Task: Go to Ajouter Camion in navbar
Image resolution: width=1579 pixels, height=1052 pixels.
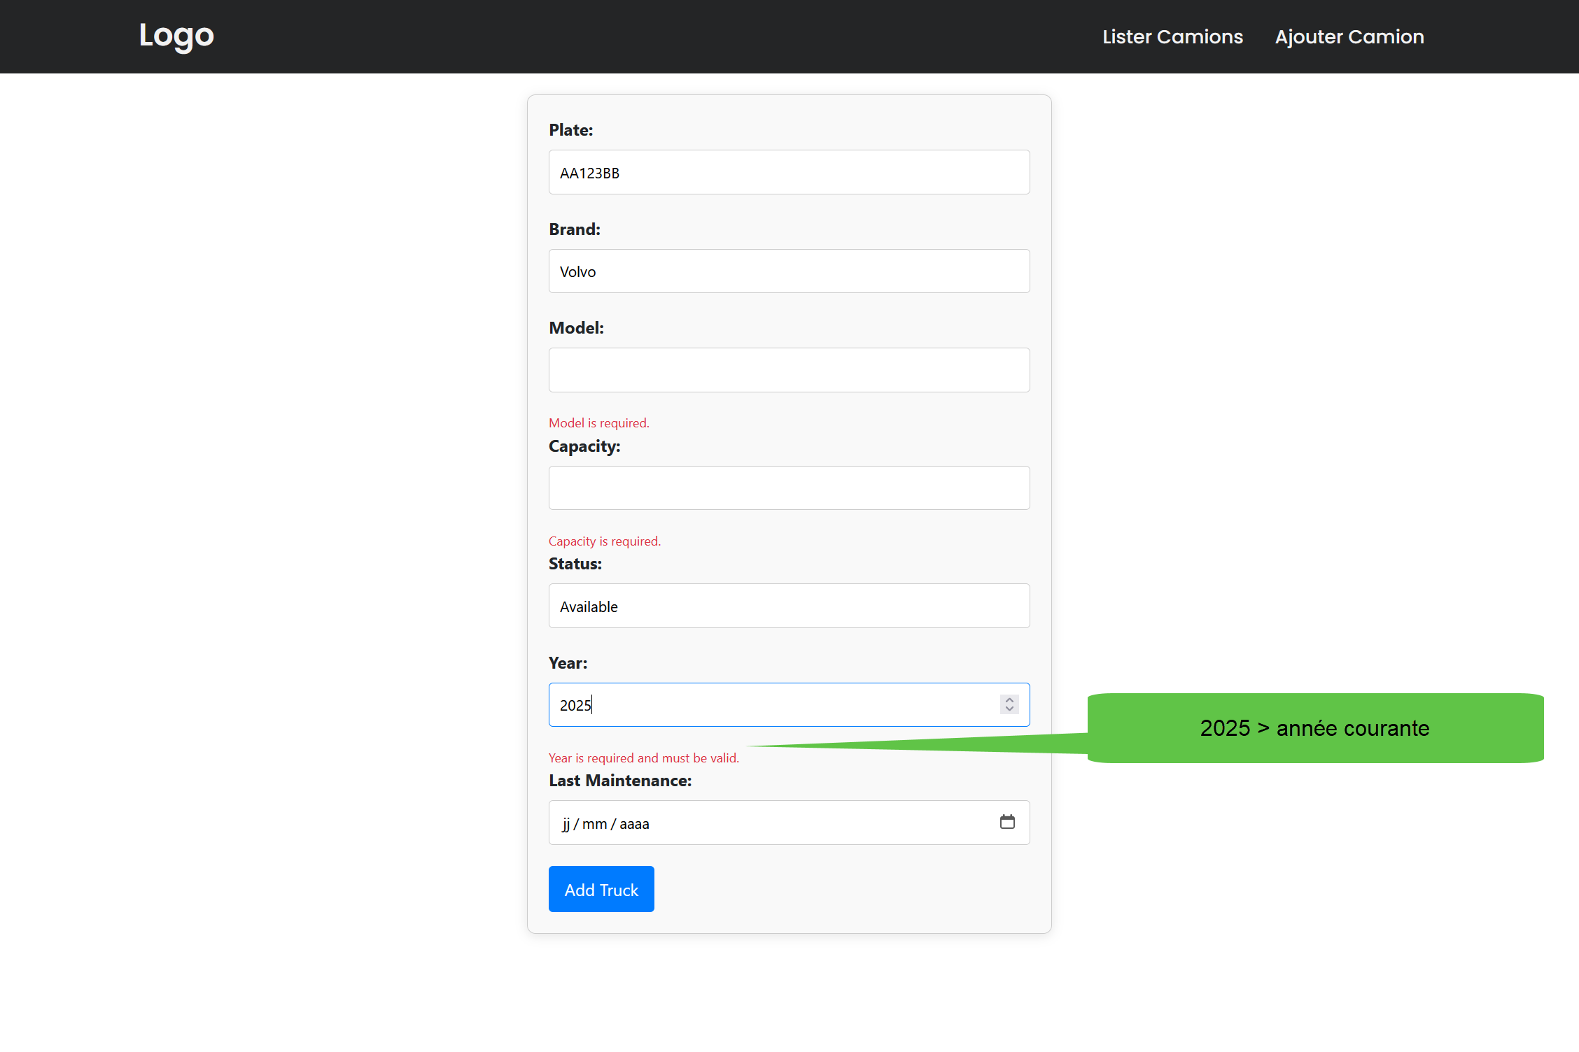Action: (x=1349, y=36)
